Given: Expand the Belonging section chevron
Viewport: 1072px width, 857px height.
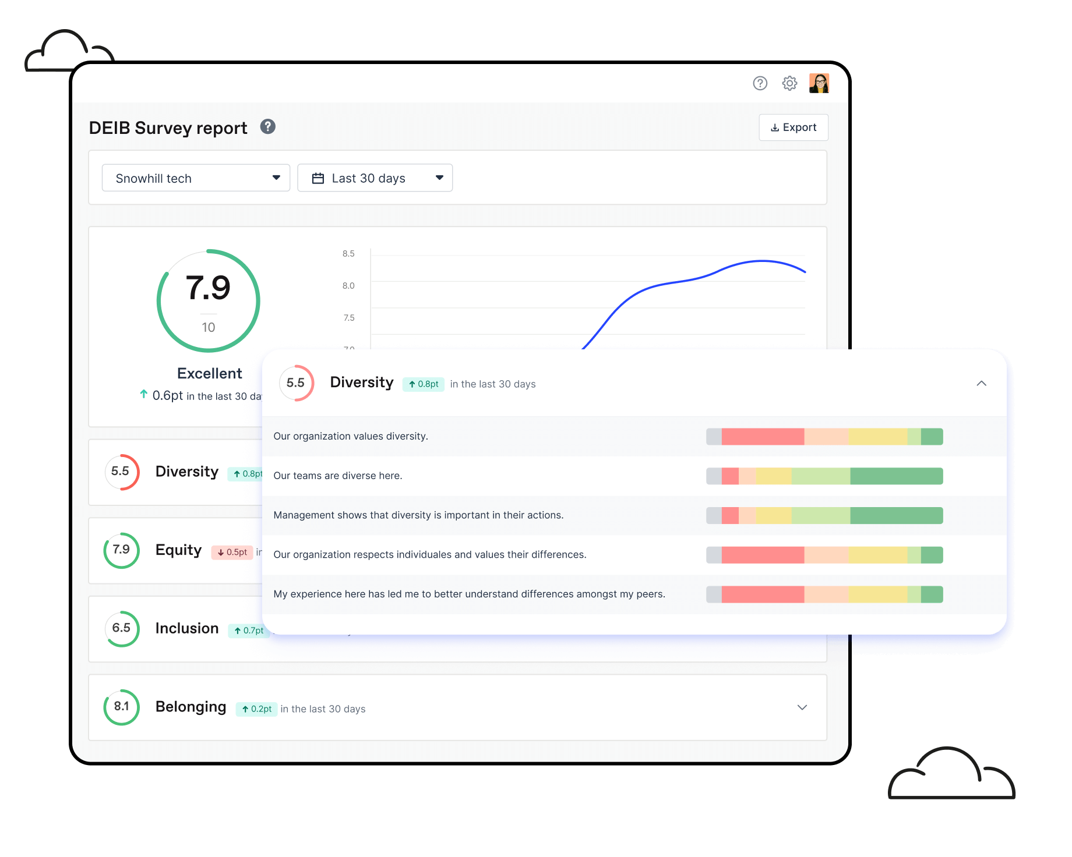Looking at the screenshot, I should tap(802, 707).
